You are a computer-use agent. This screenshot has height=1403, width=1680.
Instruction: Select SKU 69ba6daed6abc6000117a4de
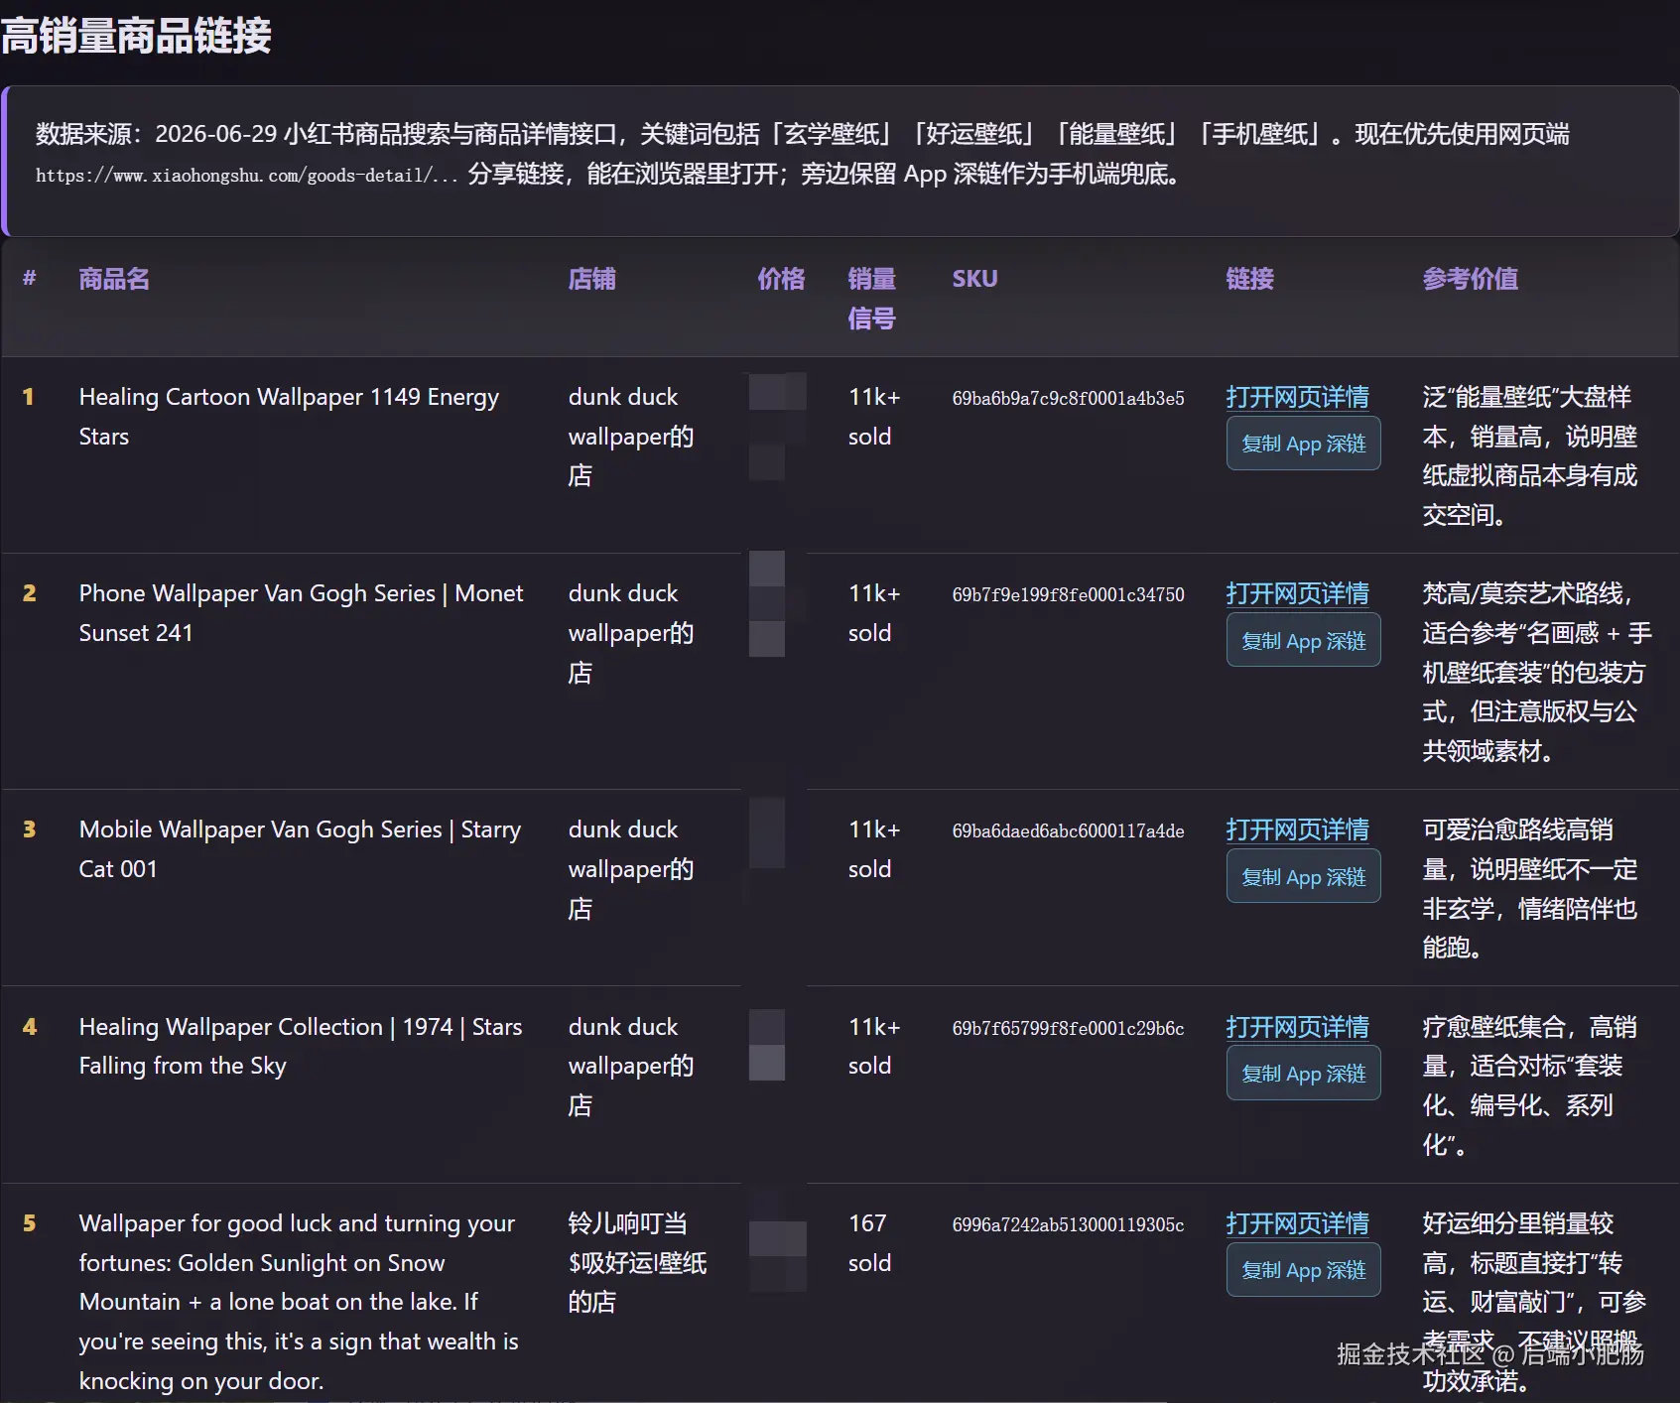click(1068, 830)
